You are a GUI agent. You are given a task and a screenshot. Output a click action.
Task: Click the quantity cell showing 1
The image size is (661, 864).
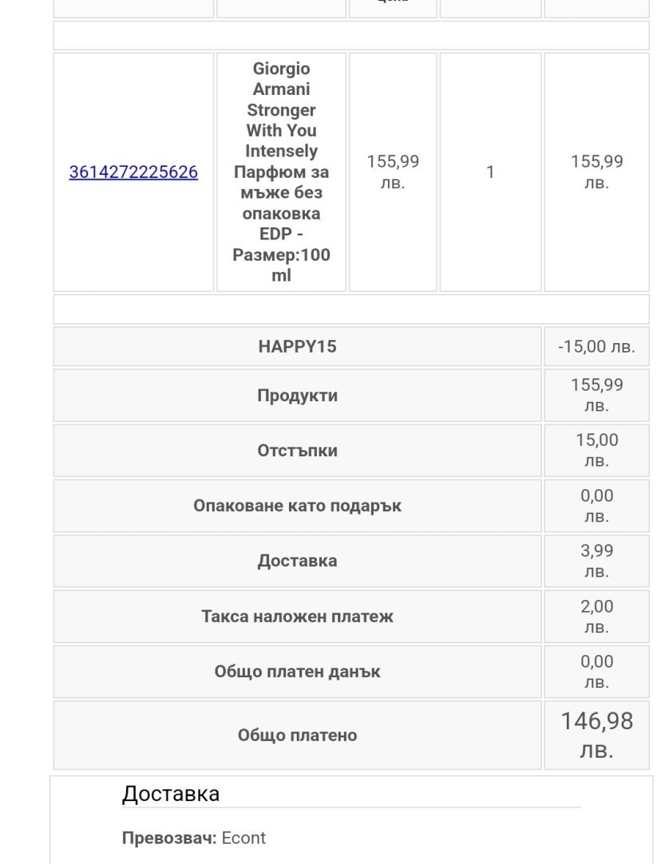(x=490, y=172)
